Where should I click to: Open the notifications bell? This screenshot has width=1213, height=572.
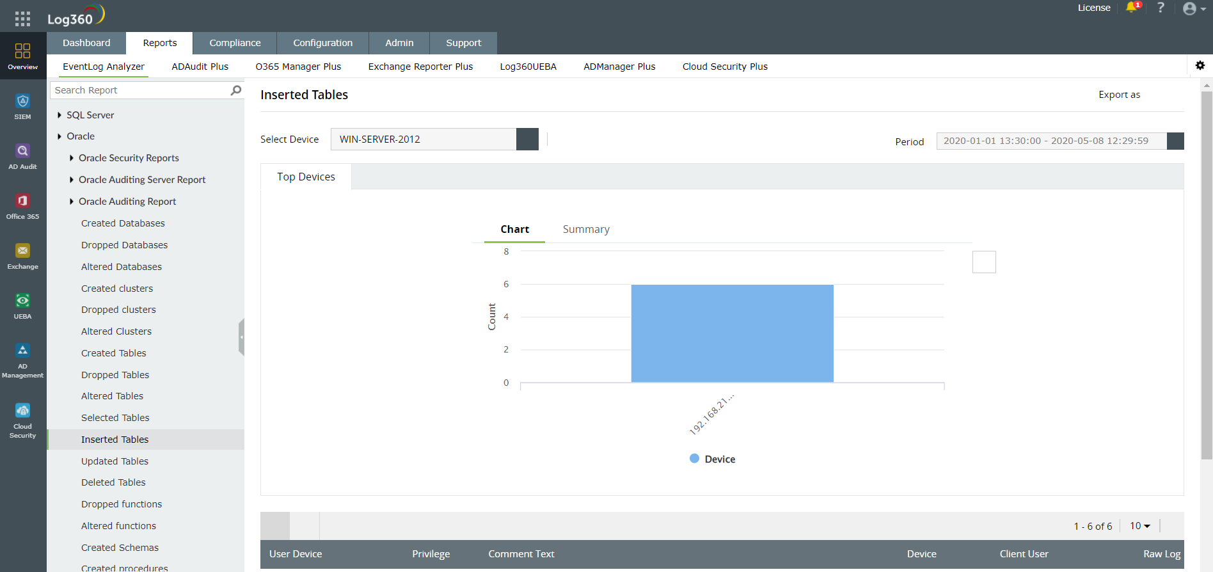point(1132,8)
